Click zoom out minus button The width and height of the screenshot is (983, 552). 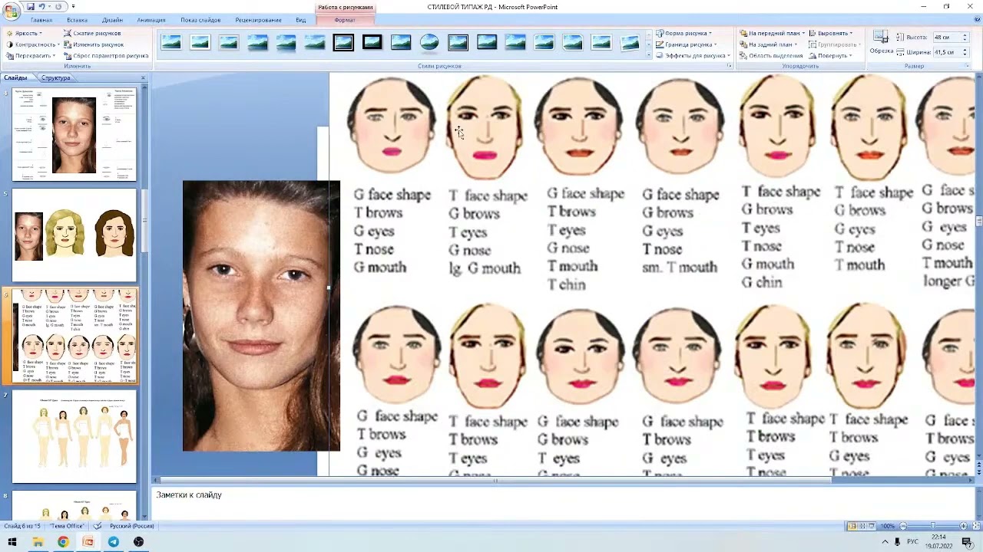(903, 526)
